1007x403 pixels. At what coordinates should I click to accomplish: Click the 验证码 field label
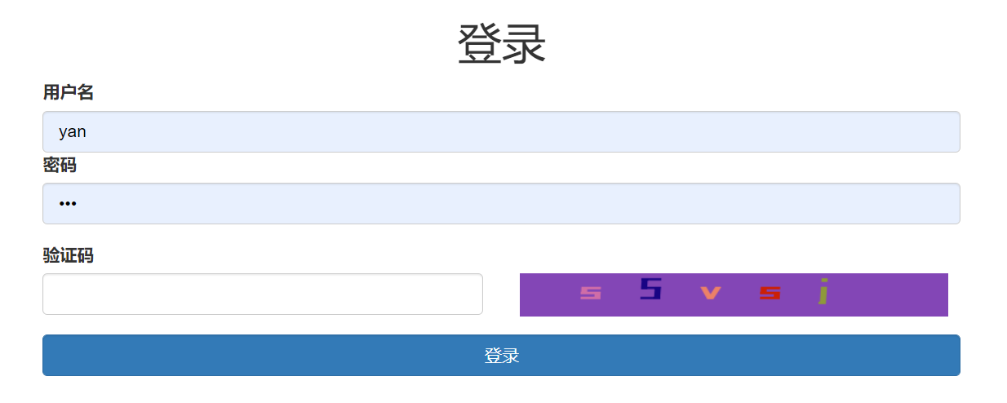pos(69,256)
